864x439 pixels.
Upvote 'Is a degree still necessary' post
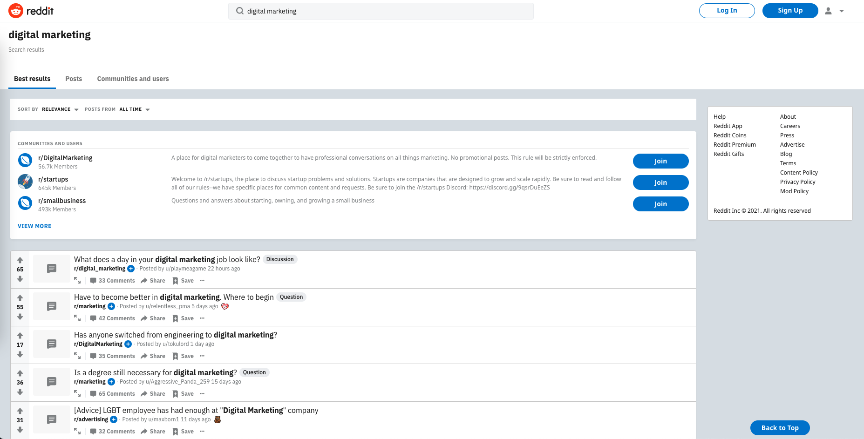pos(20,373)
